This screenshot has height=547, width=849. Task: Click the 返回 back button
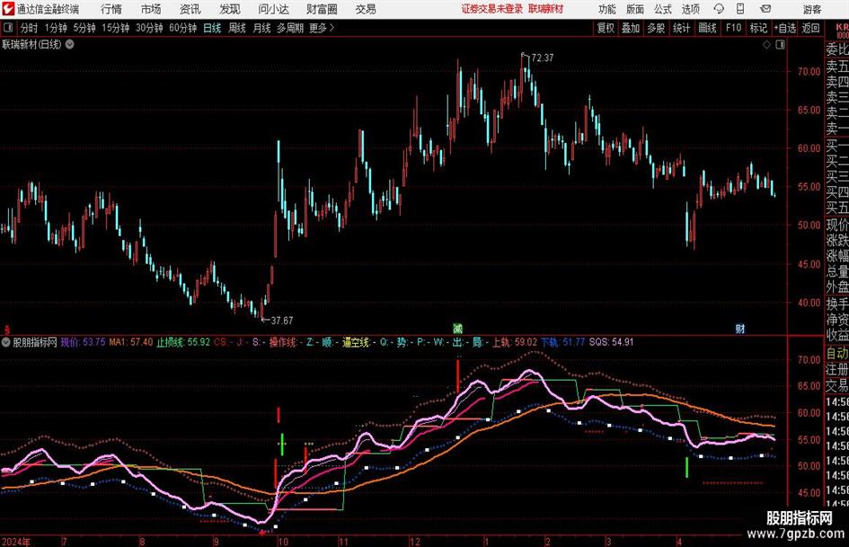pyautogui.click(x=810, y=28)
